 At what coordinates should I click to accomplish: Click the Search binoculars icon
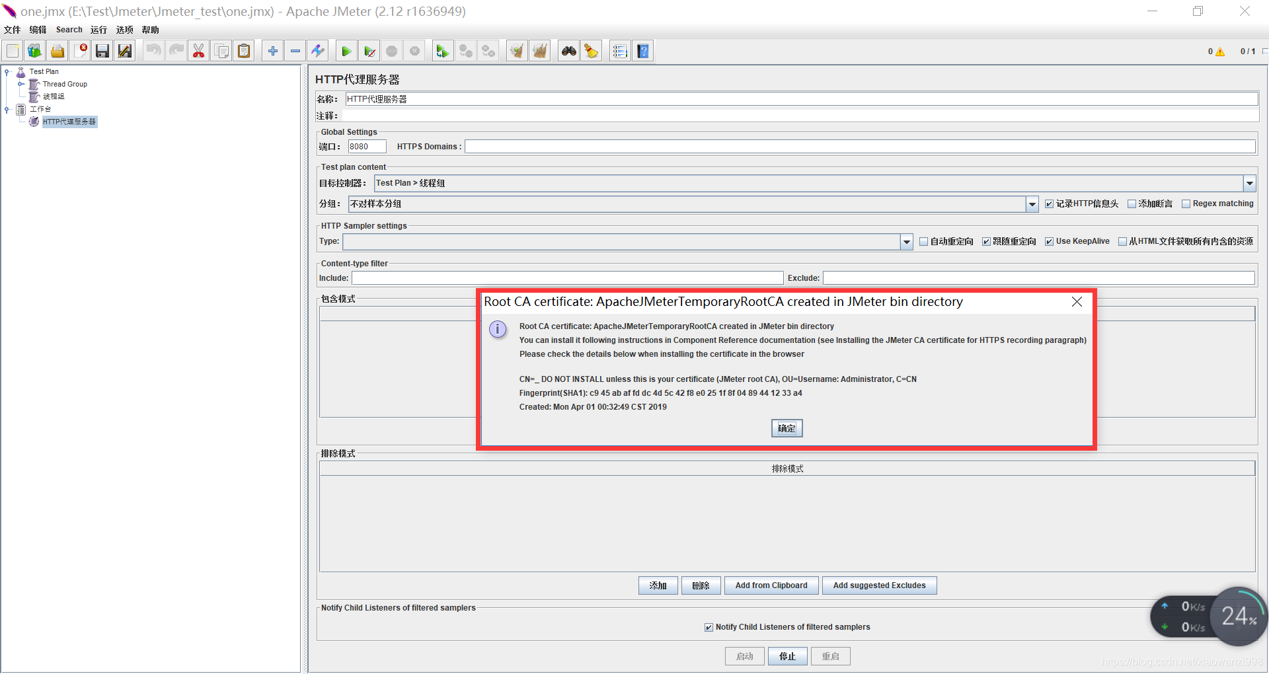click(x=568, y=51)
